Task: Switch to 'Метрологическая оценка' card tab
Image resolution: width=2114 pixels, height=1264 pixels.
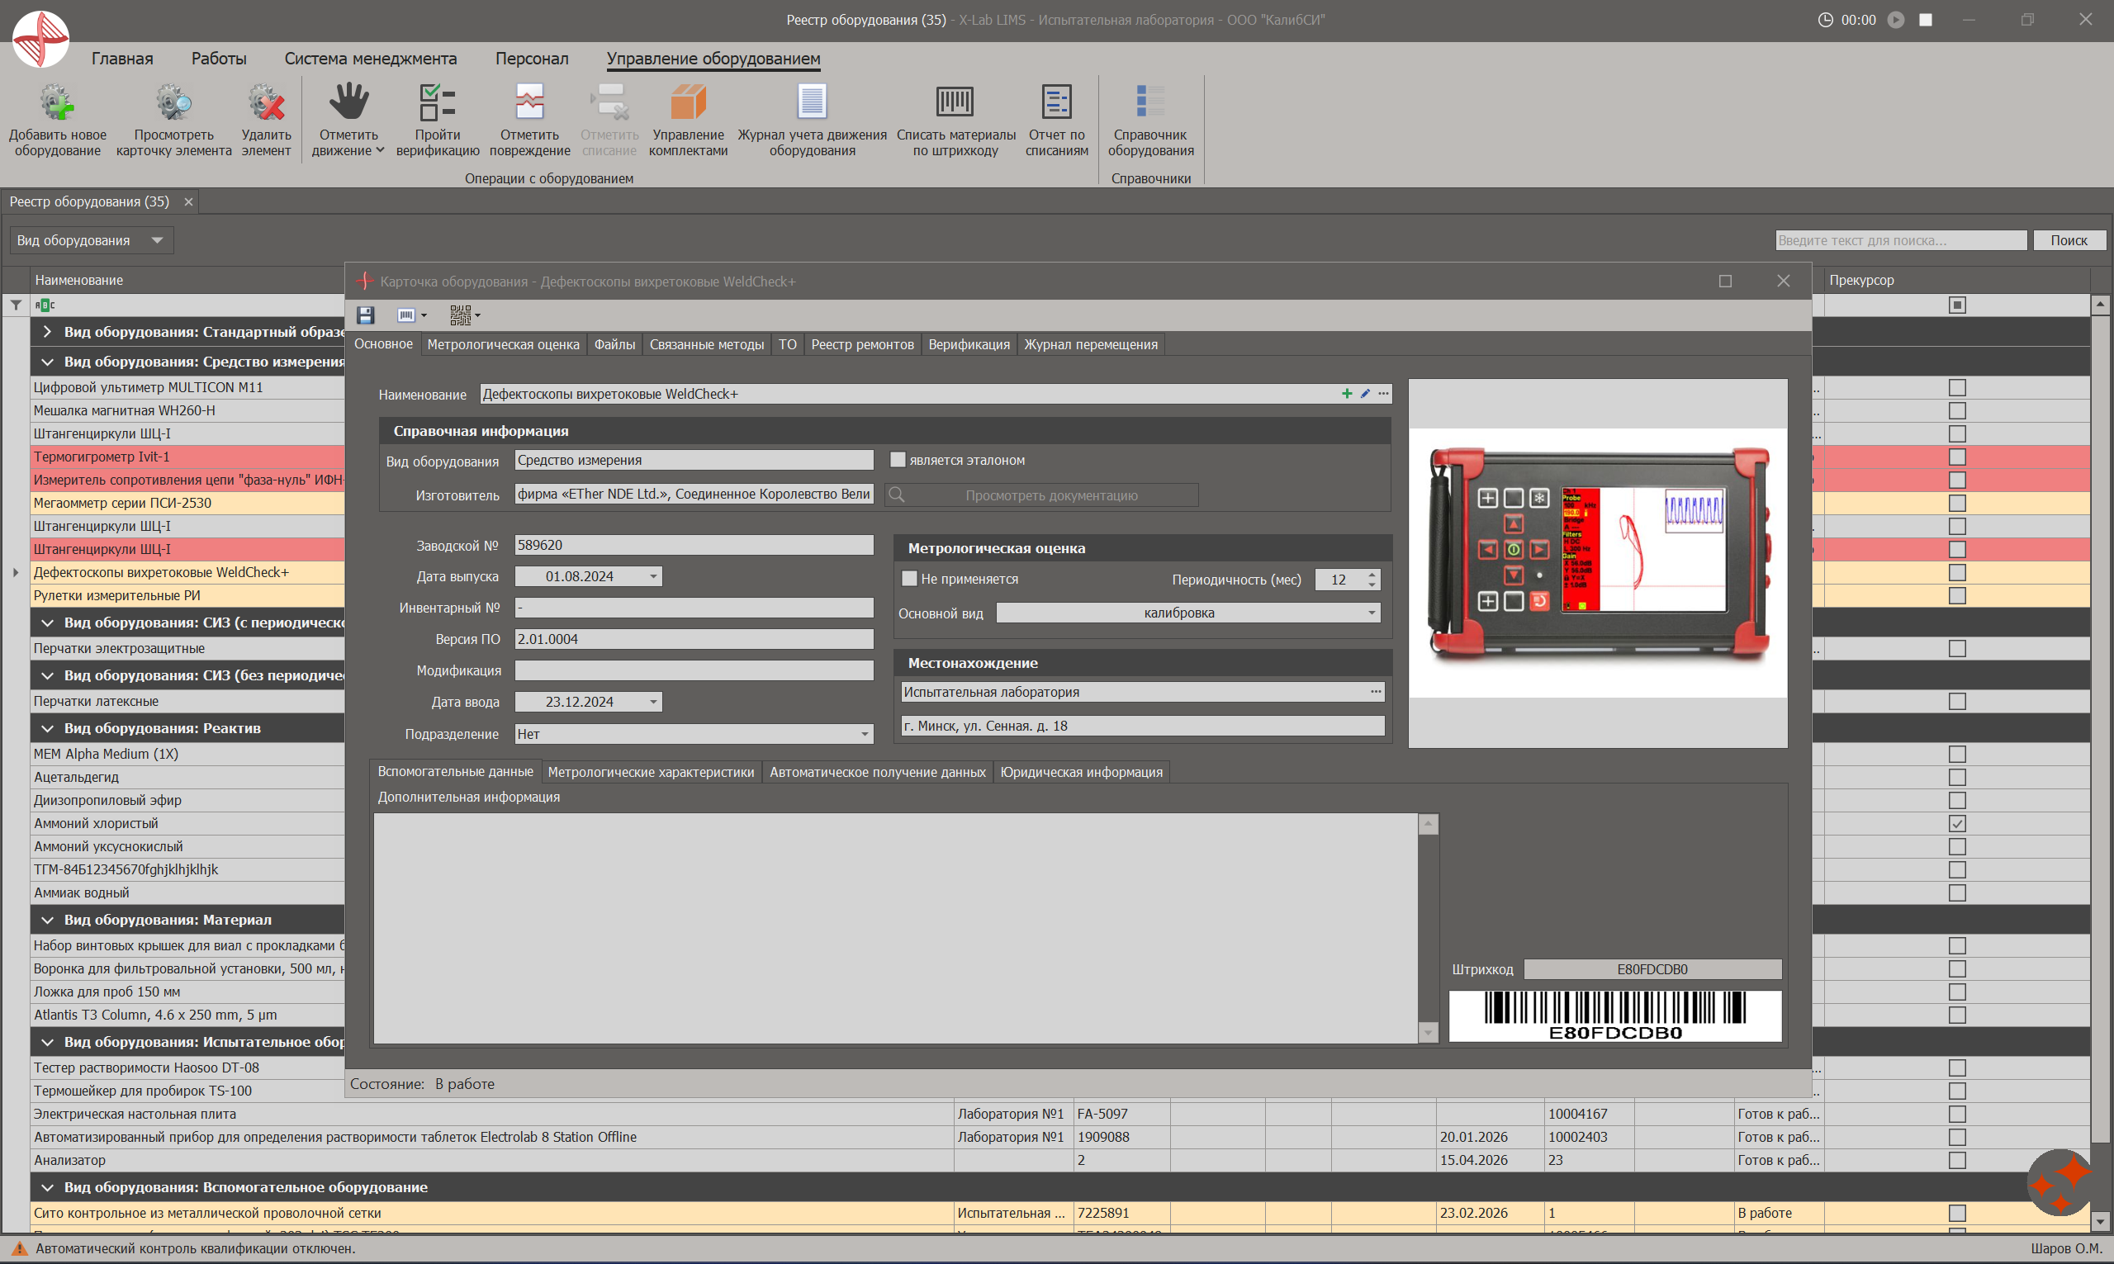Action: coord(503,345)
